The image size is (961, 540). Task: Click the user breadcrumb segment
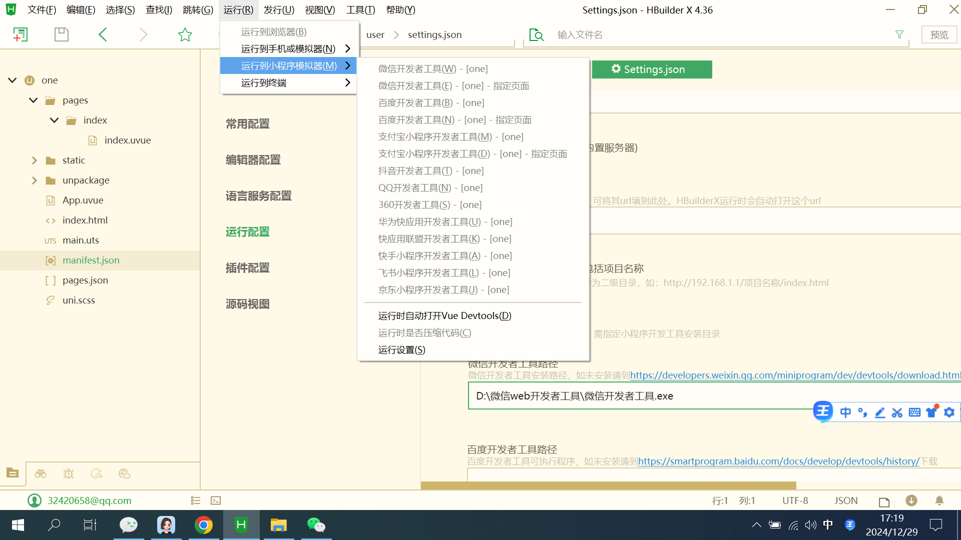375,34
